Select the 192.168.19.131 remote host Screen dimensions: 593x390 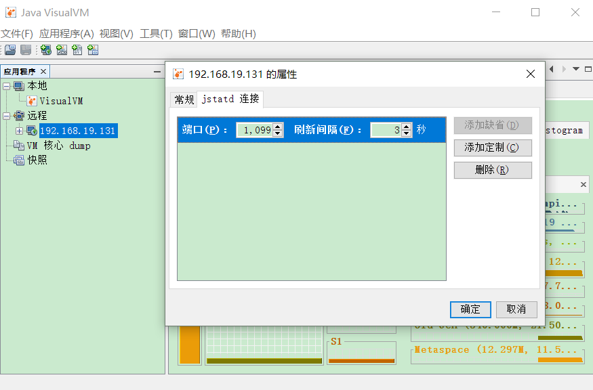pos(79,131)
